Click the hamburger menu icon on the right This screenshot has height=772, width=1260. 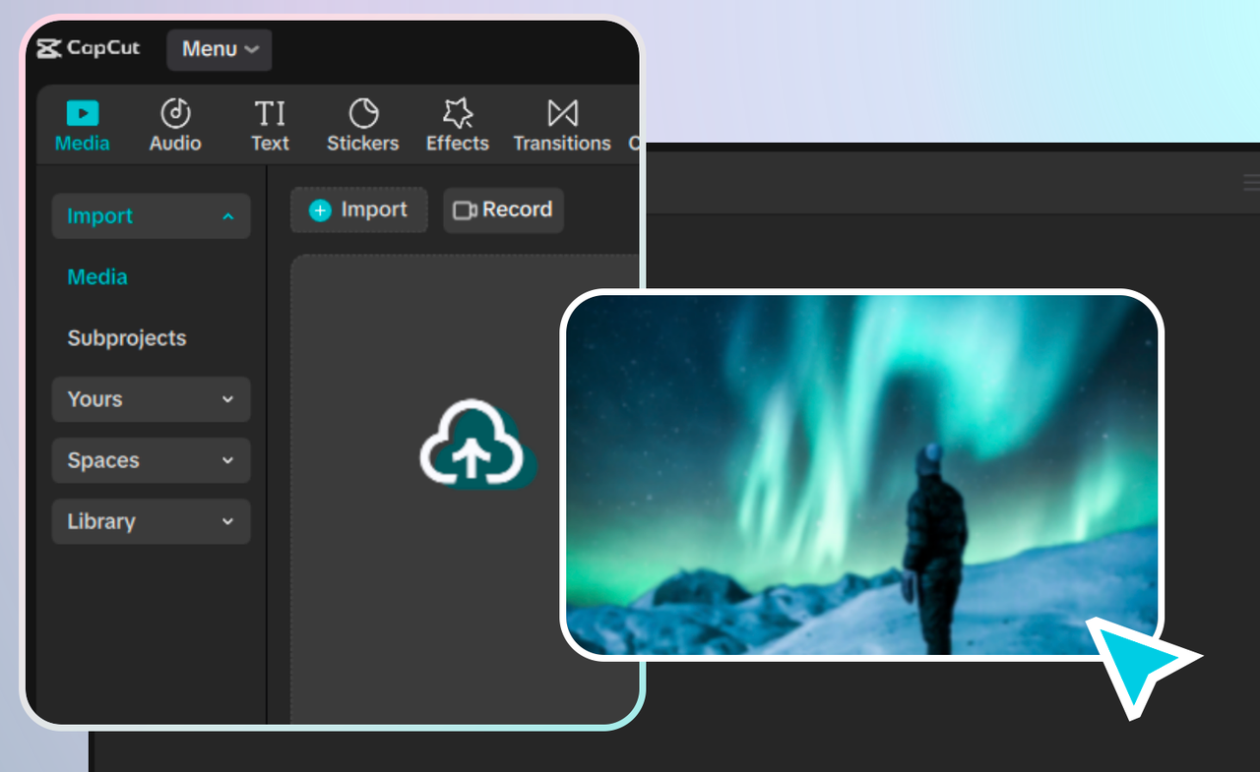(1249, 181)
